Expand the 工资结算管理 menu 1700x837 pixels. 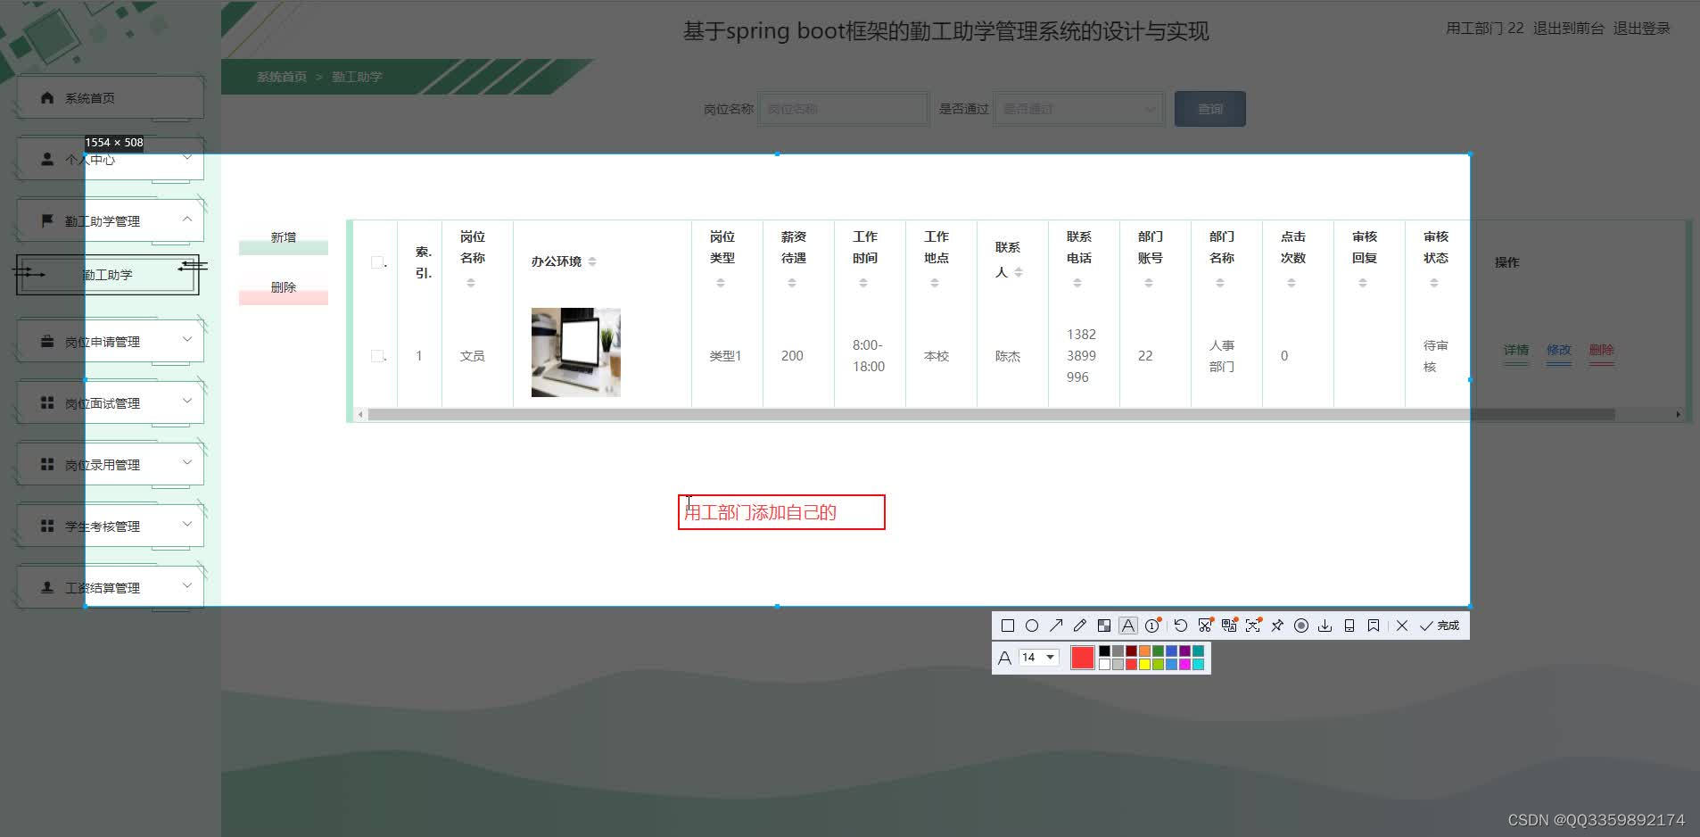(x=111, y=588)
